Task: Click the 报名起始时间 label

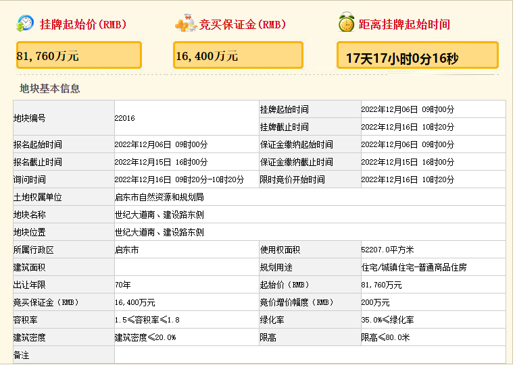Action: (x=37, y=144)
